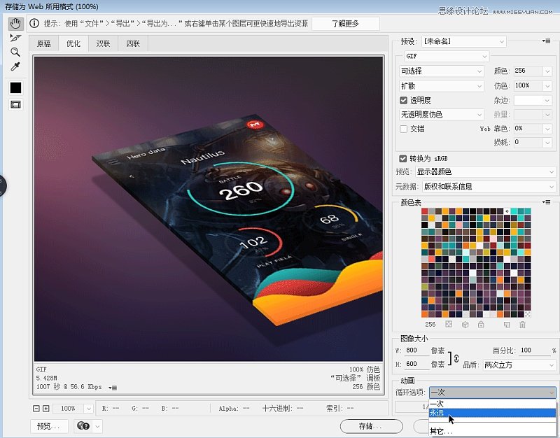560x438 pixels.
Task: Map selected colors to transparent icon
Action: click(449, 324)
